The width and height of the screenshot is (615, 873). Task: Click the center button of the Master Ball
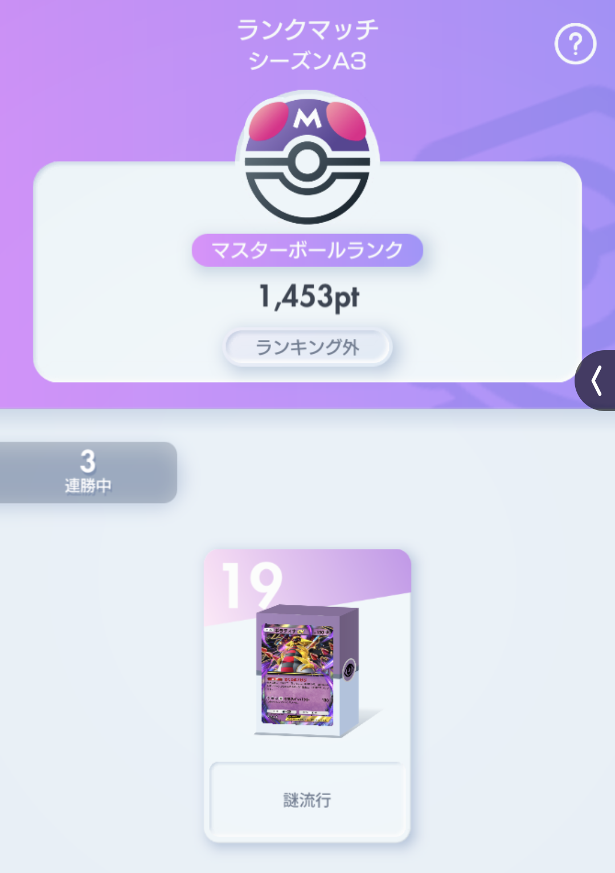(x=307, y=162)
